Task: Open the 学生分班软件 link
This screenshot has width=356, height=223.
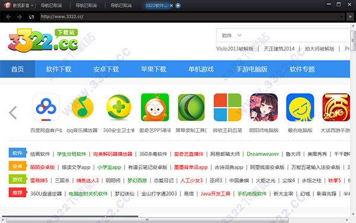Action: [x=72, y=154]
